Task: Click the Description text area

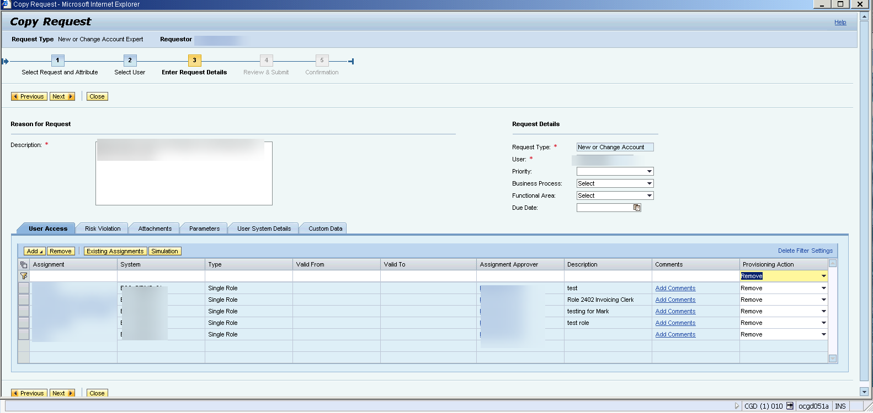Action: [x=184, y=173]
